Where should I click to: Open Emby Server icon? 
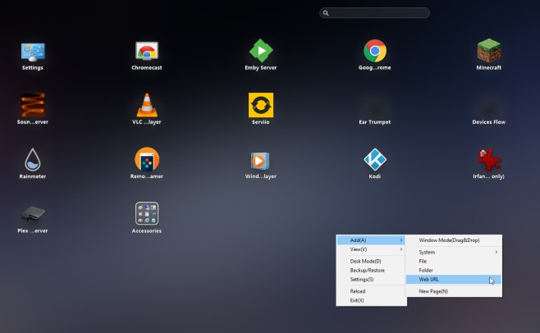click(261, 52)
